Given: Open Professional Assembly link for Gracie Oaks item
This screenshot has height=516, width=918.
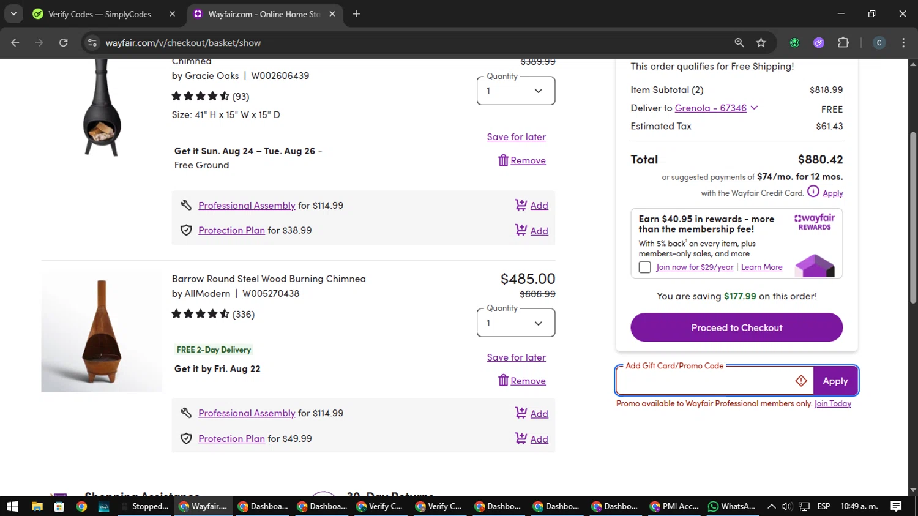Looking at the screenshot, I should coord(247,206).
